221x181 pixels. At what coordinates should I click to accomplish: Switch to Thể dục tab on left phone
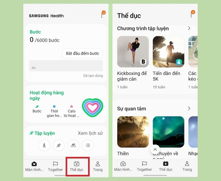[x=77, y=167]
